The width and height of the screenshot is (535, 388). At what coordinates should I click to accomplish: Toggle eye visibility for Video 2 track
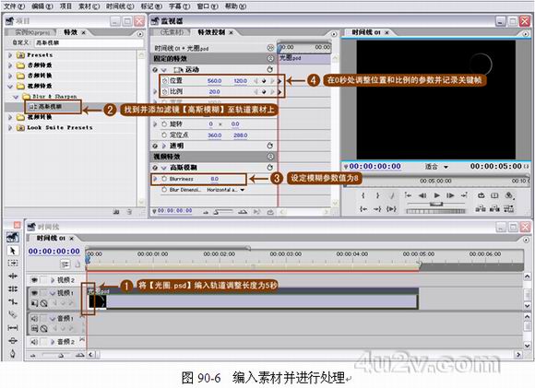pos(34,280)
